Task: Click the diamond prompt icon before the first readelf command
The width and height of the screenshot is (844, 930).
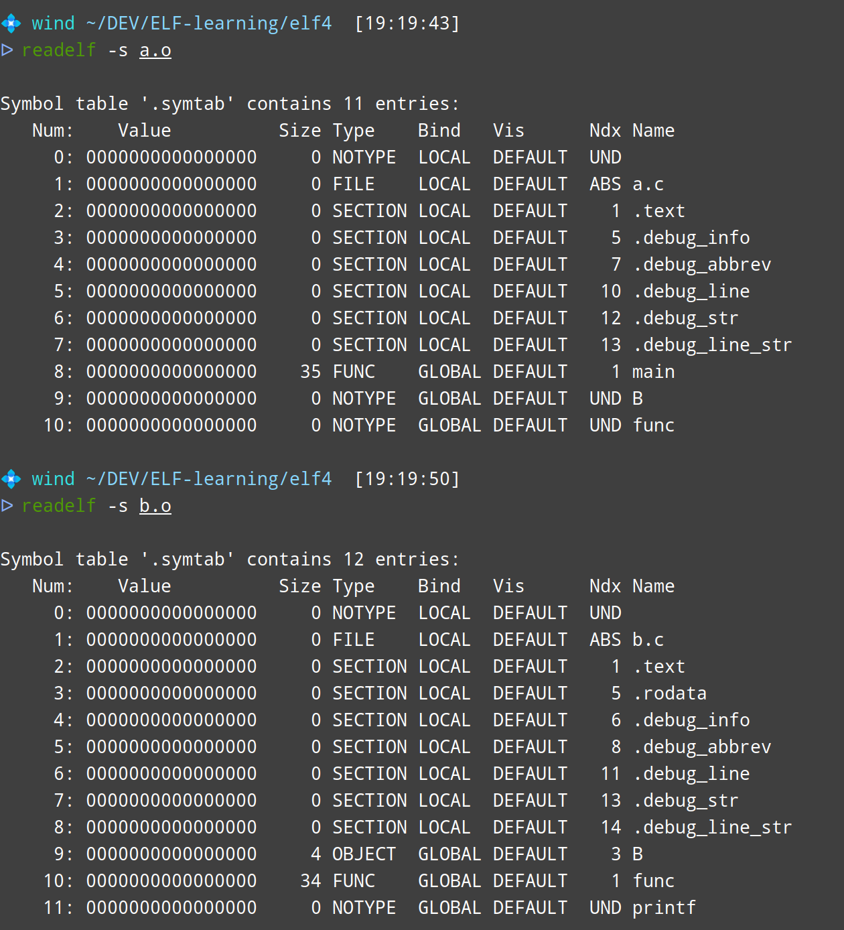Action: coord(11,23)
